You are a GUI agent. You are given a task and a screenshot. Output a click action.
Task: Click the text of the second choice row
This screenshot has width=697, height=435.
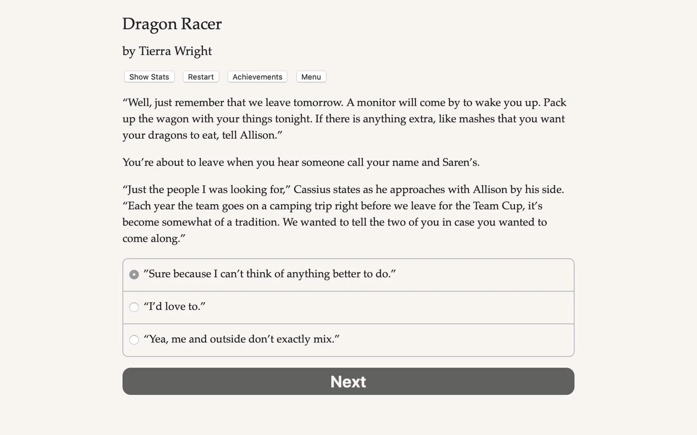point(174,306)
